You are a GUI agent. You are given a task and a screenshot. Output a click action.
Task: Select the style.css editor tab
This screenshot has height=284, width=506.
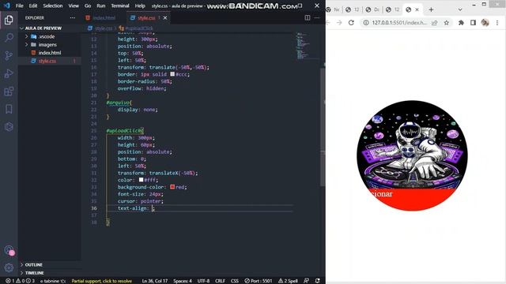point(145,17)
